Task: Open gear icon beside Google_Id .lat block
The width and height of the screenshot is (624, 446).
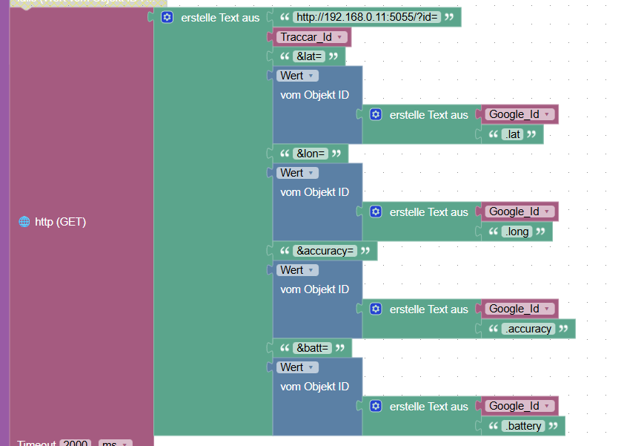Action: pyautogui.click(x=376, y=115)
